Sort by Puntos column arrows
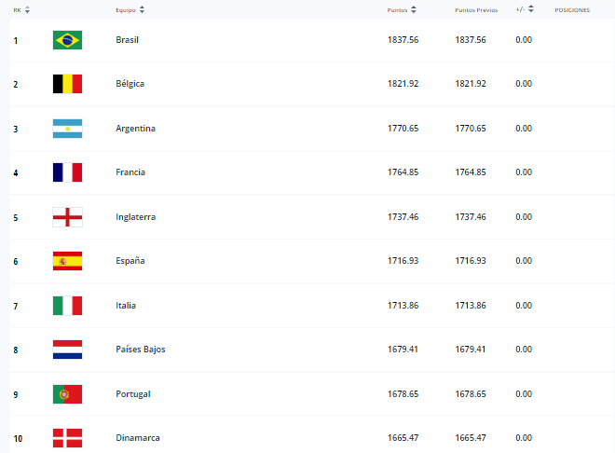The image size is (615, 453). (414, 10)
